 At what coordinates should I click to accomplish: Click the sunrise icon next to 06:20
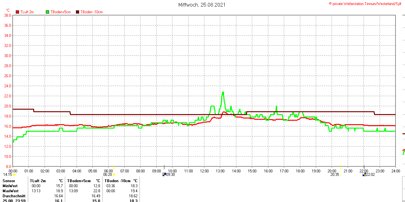[114, 175]
